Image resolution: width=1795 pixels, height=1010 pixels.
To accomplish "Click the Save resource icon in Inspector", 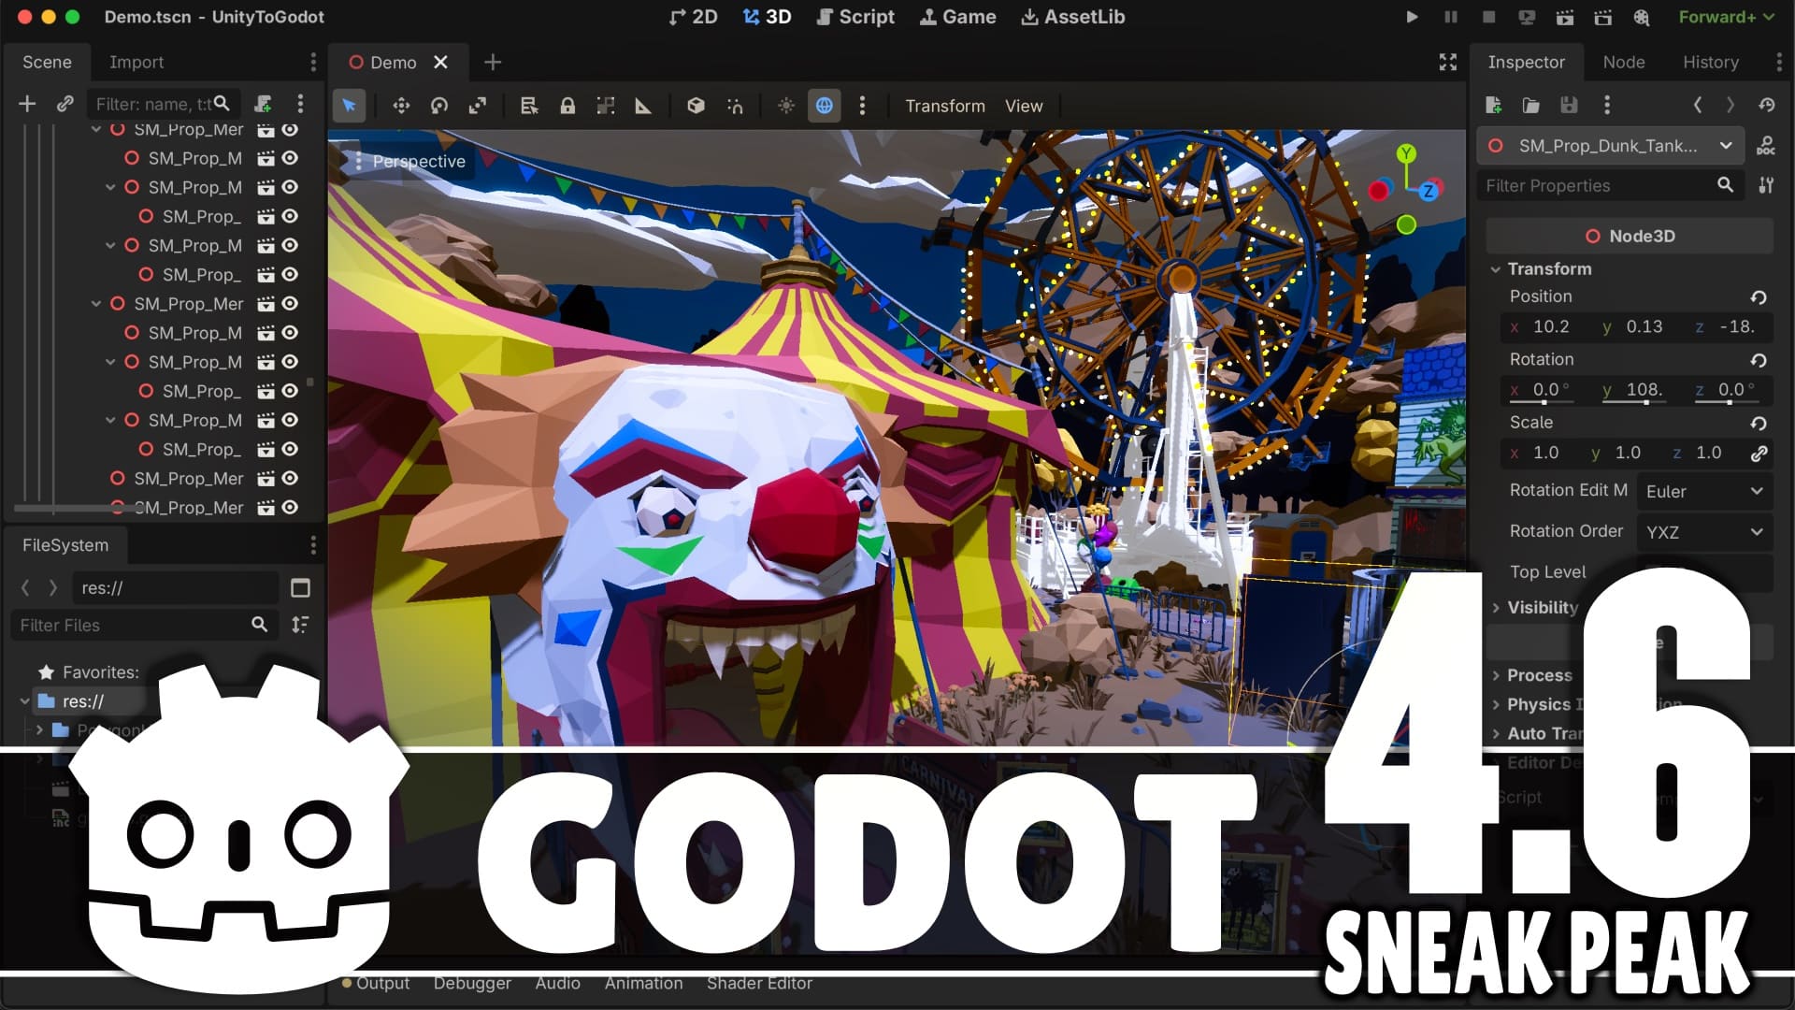I will 1569,106.
